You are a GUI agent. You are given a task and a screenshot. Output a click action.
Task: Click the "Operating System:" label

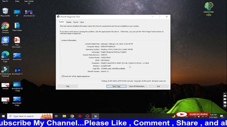[93, 49]
